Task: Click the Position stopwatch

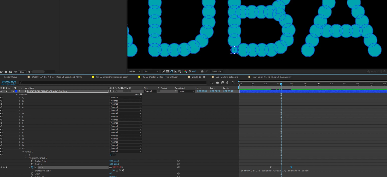Action: tap(32, 164)
